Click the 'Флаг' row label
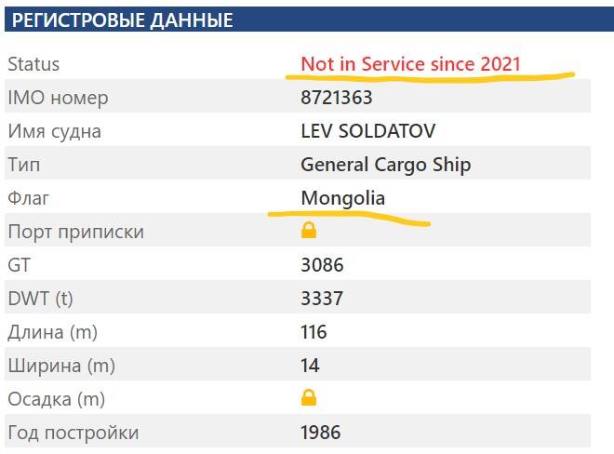 click(28, 198)
